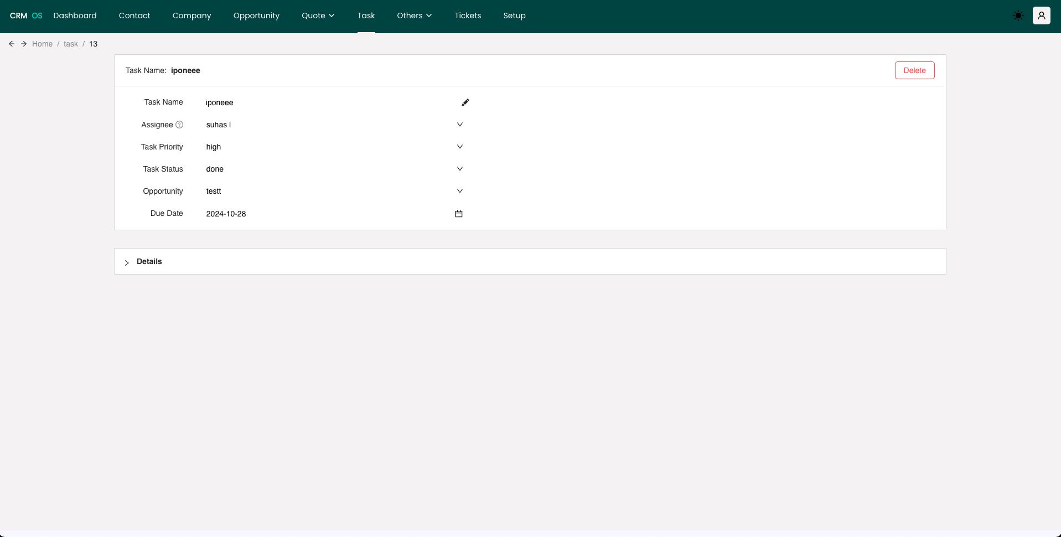Click the Due Date field 2024-10-28
1061x537 pixels.
pos(334,214)
